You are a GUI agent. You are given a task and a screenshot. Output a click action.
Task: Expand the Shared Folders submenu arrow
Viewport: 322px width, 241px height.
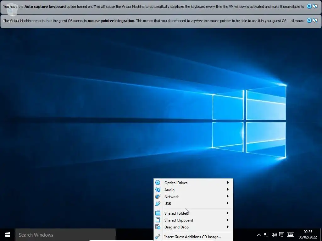228,213
